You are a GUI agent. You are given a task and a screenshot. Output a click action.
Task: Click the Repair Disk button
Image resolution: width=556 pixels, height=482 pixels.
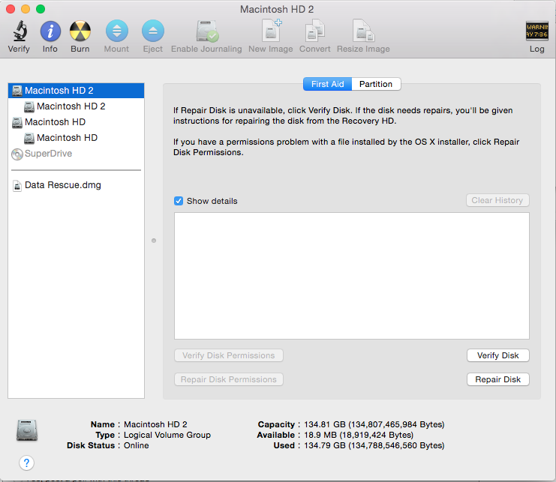[497, 379]
